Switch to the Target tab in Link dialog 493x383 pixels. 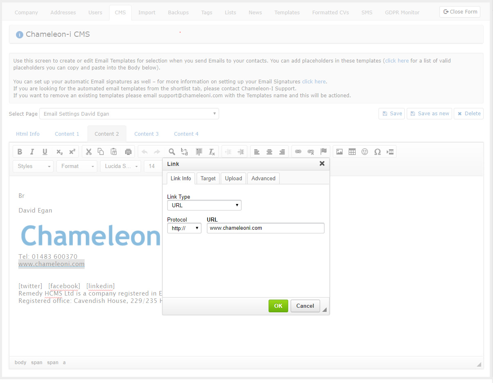coord(208,178)
